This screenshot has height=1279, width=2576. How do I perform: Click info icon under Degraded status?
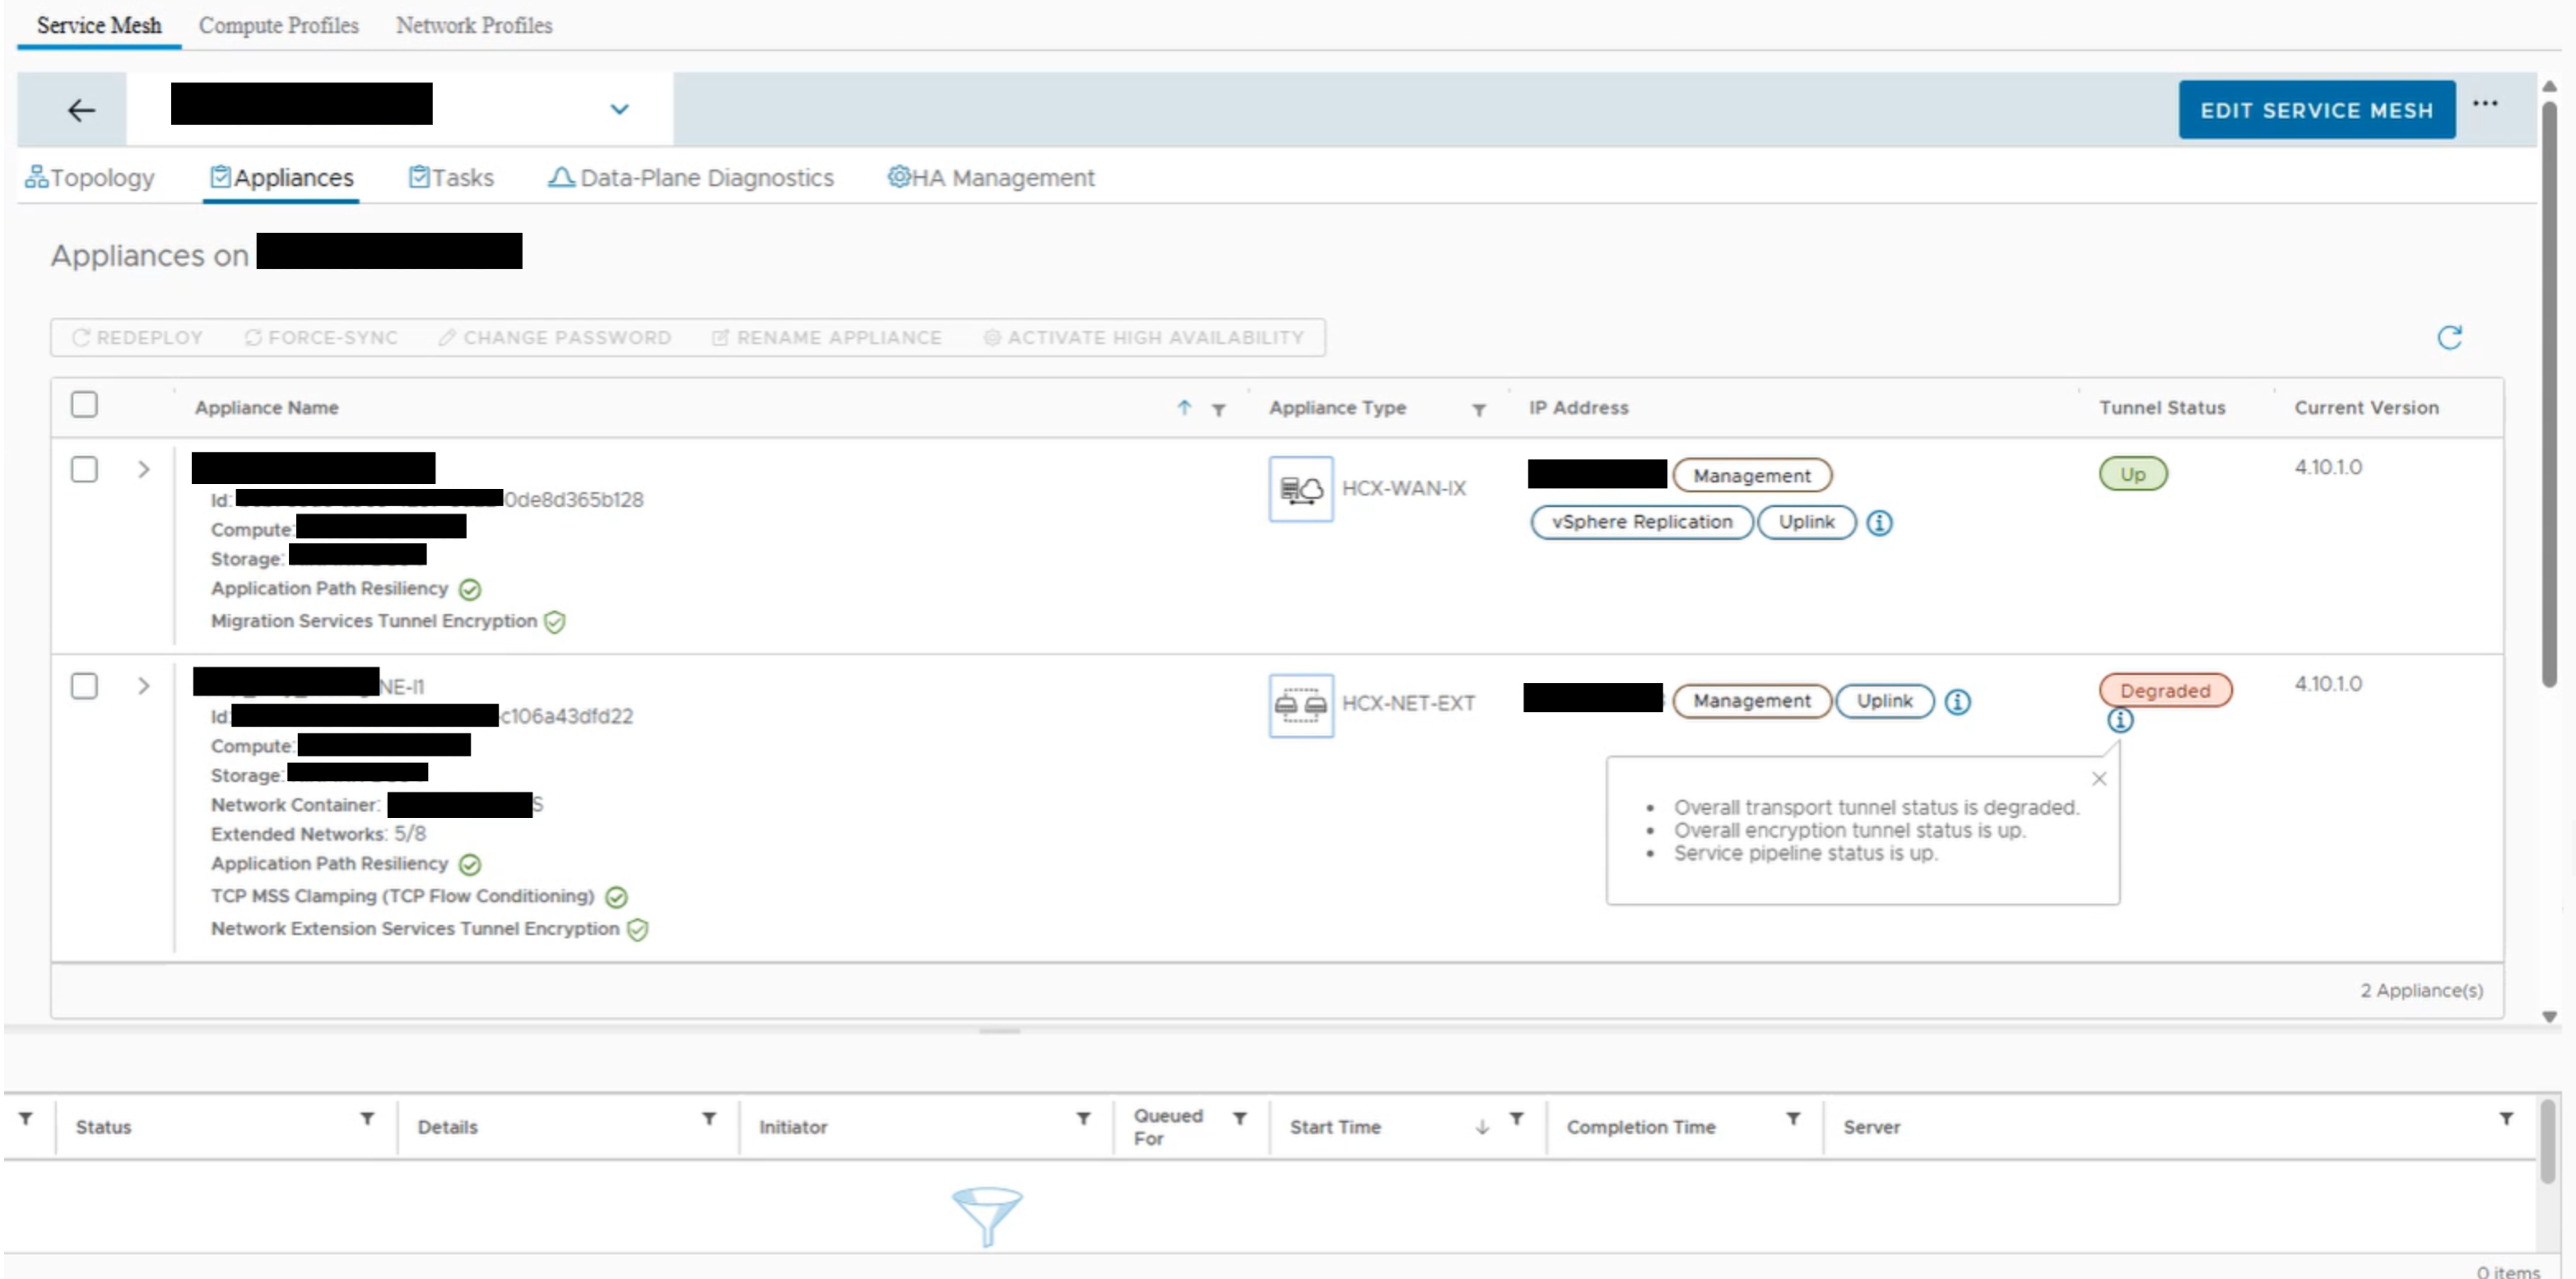pyautogui.click(x=2119, y=721)
